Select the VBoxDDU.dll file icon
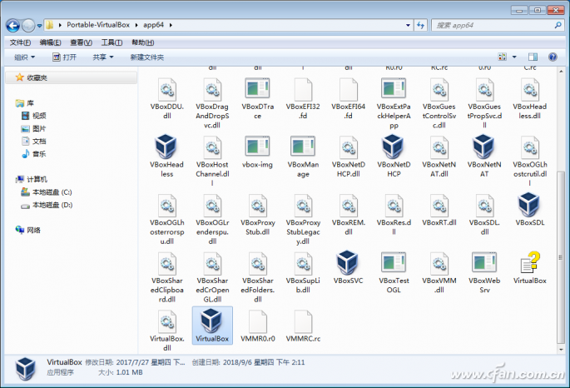The width and height of the screenshot is (570, 388). (x=167, y=90)
